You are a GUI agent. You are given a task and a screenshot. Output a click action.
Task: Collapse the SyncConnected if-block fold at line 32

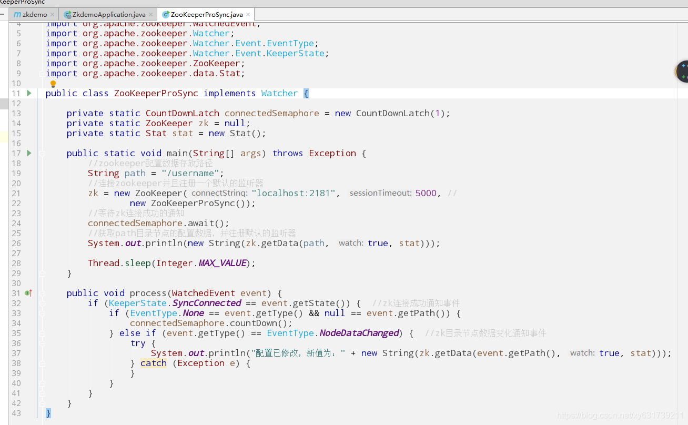pyautogui.click(x=42, y=303)
